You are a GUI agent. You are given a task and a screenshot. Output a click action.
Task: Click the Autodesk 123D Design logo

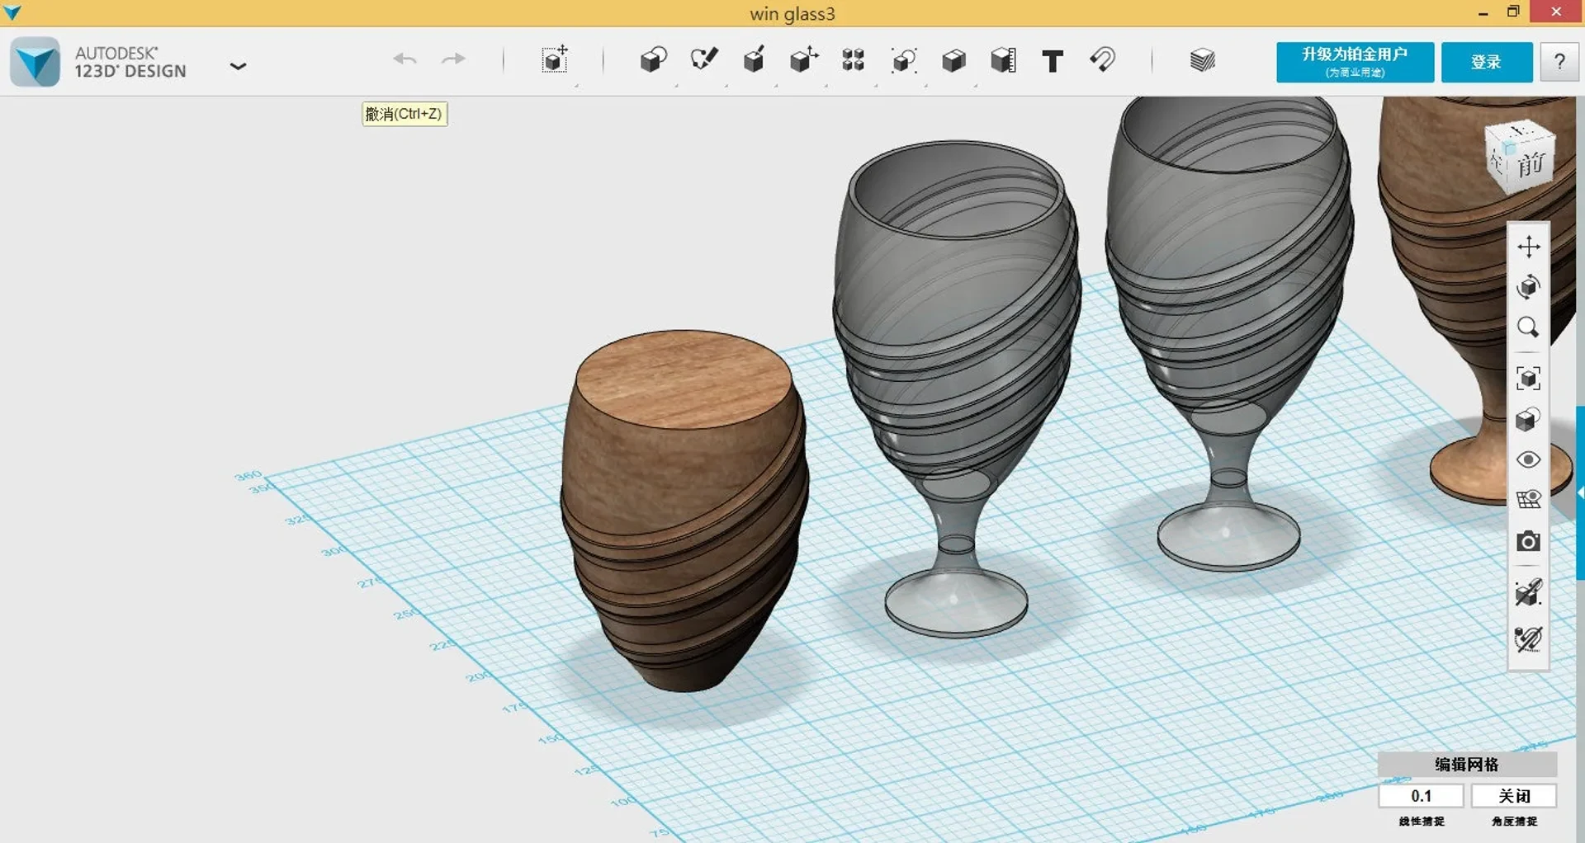35,62
